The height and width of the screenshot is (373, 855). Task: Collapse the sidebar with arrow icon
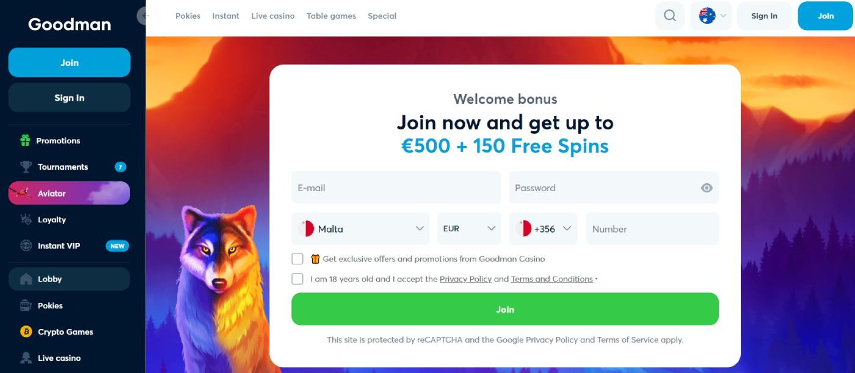[144, 16]
